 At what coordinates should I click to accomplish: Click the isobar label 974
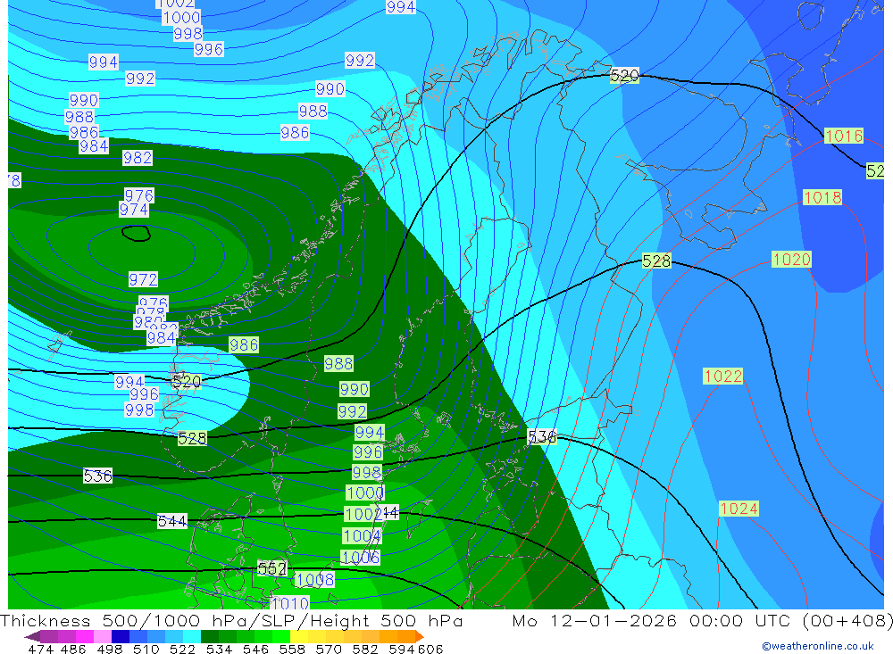click(x=134, y=210)
